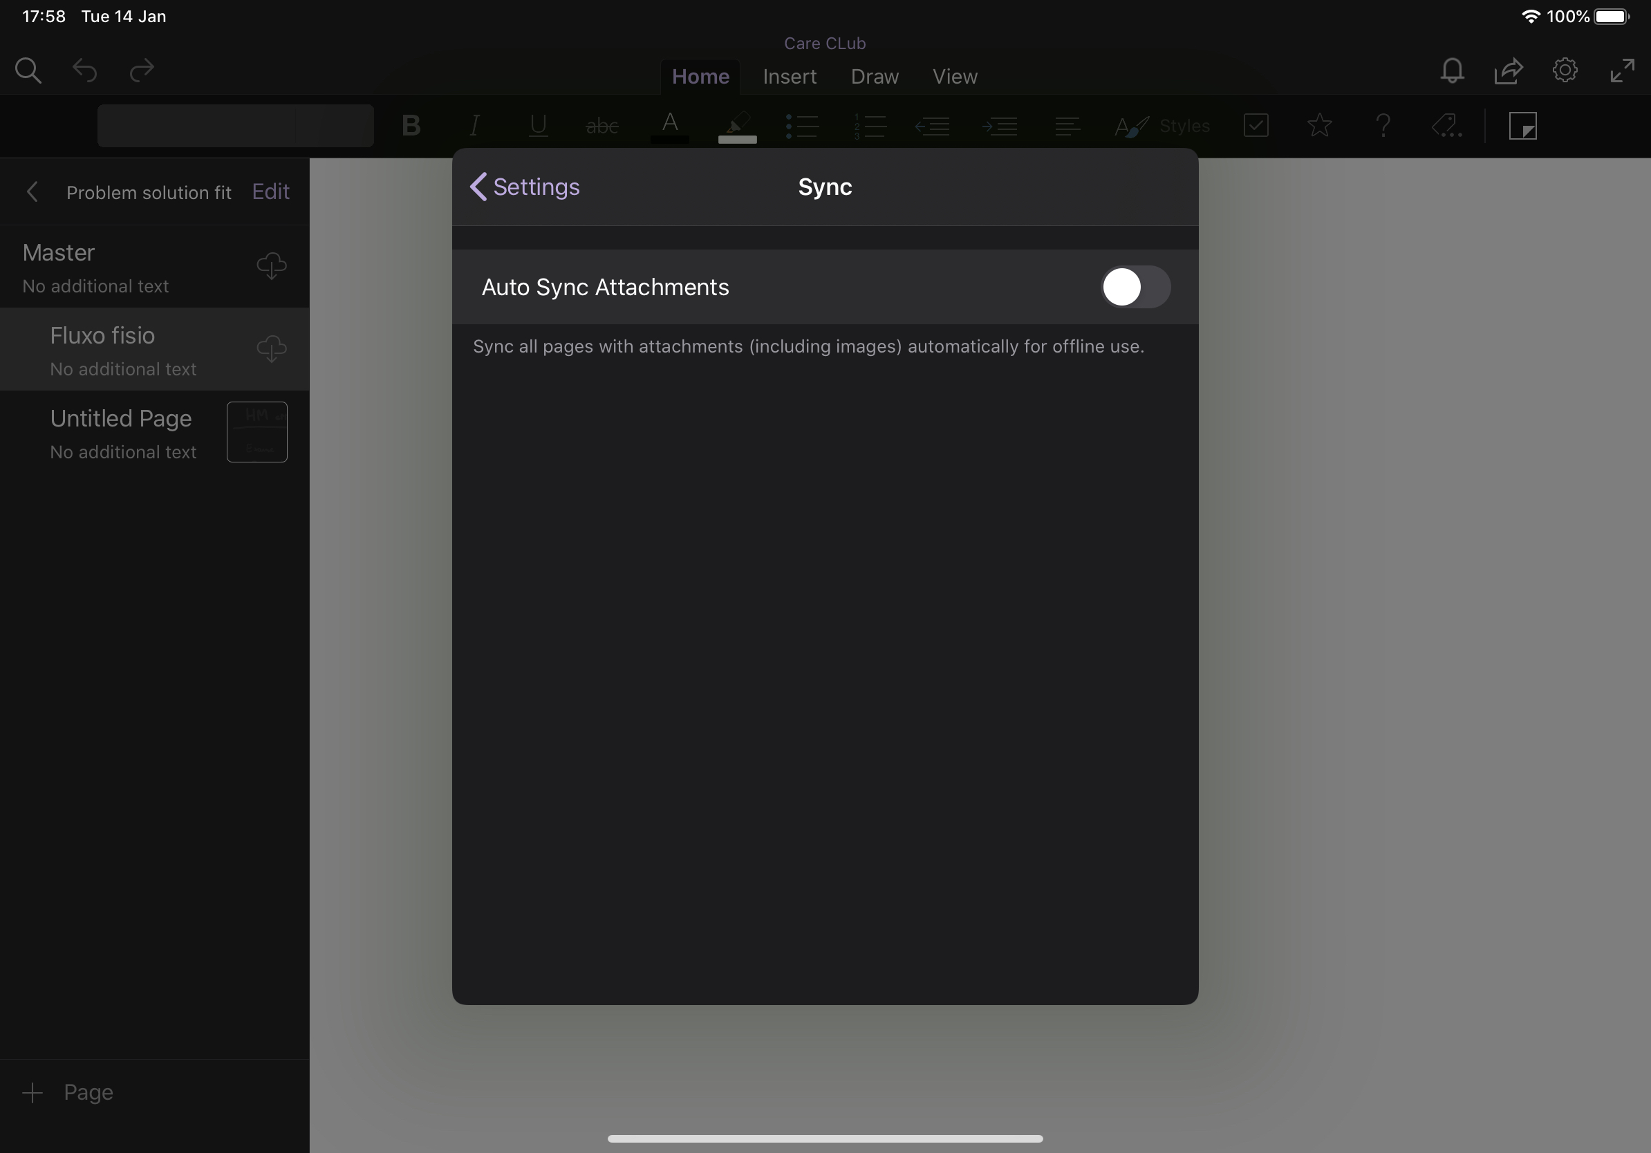This screenshot has height=1153, width=1651.
Task: Enter full screen with expand arrows icon
Action: pyautogui.click(x=1622, y=71)
